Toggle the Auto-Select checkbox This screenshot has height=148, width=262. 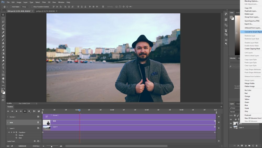[x=11, y=7]
